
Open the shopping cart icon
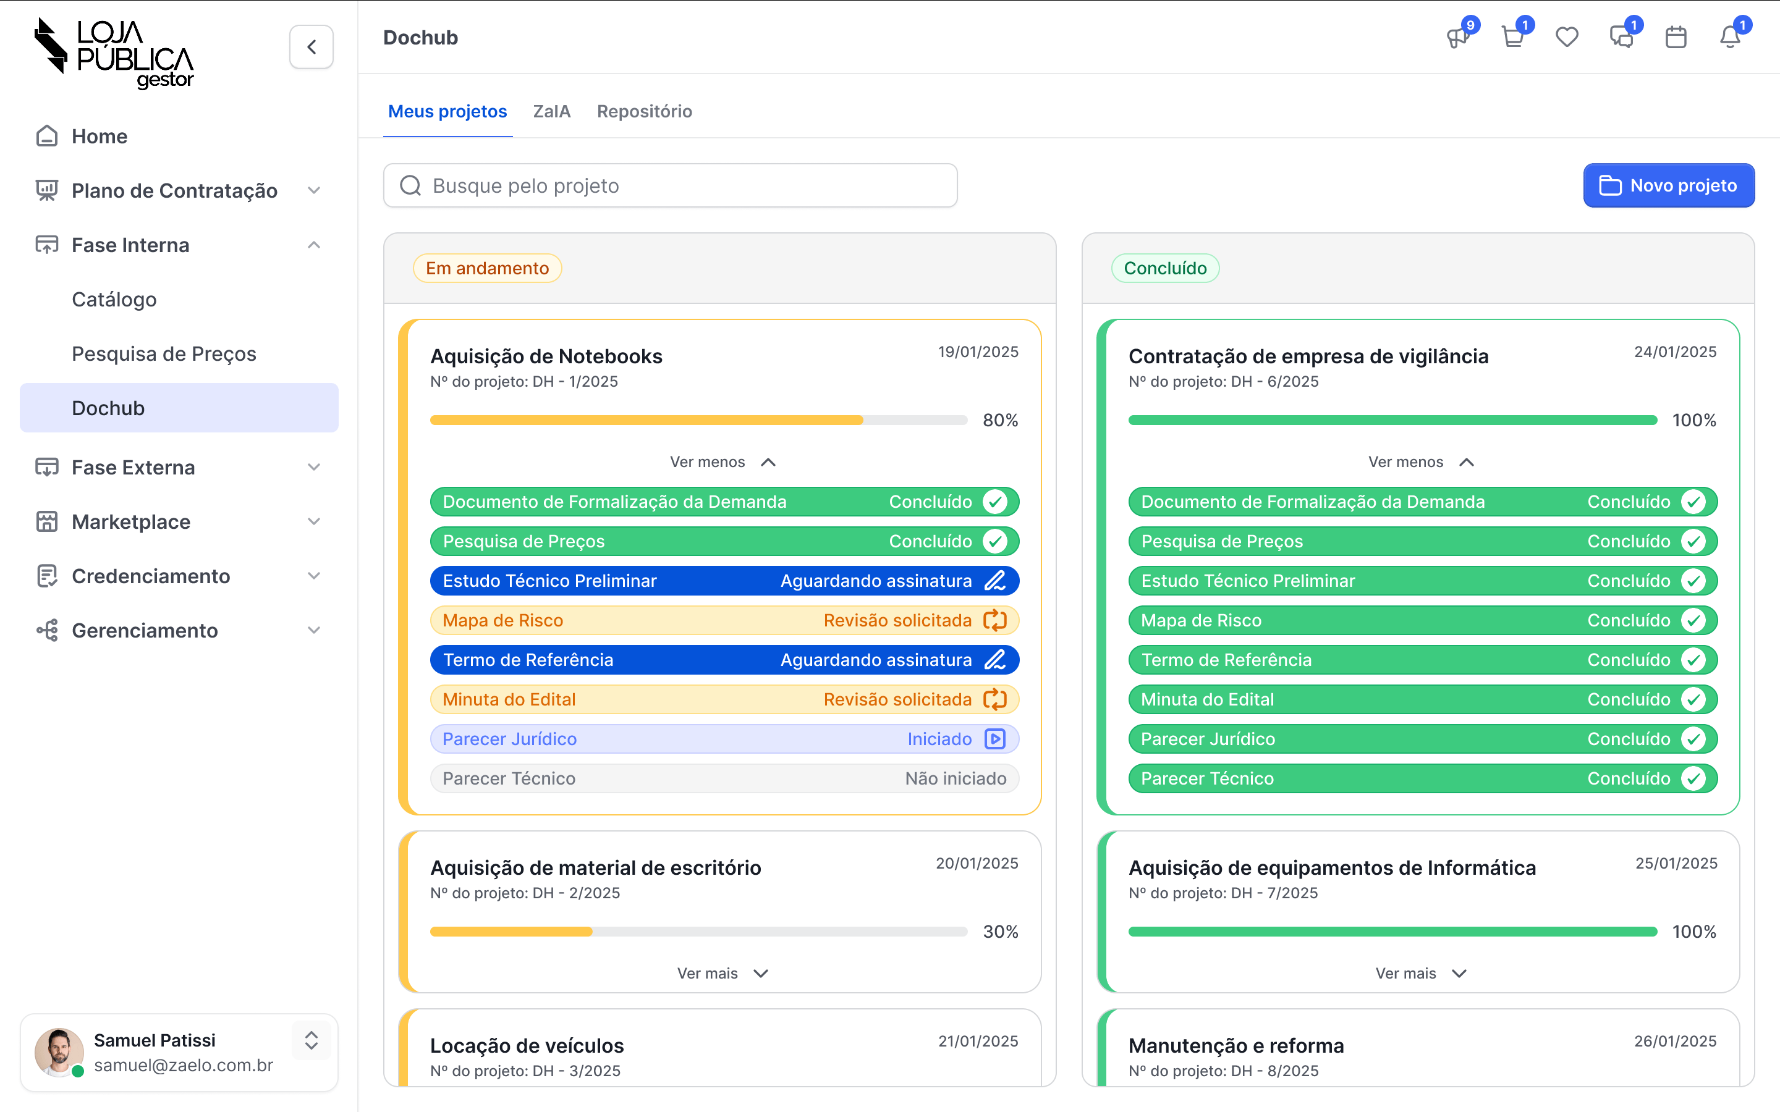pyautogui.click(x=1512, y=38)
